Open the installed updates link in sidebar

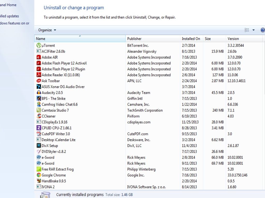pyautogui.click(x=9, y=16)
